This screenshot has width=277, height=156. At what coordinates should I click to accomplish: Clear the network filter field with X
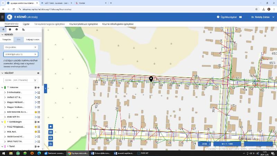(35, 80)
